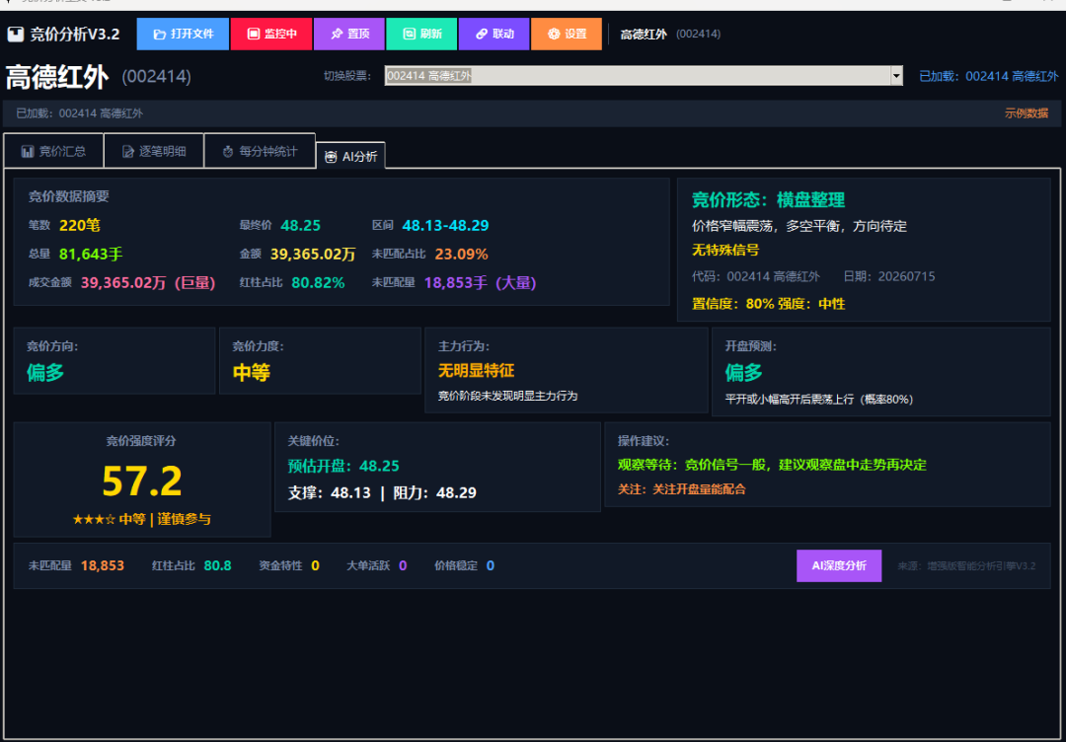The image size is (1066, 742).
Task: Click the app logo beside 竞价分析V3.2
Action: [15, 34]
